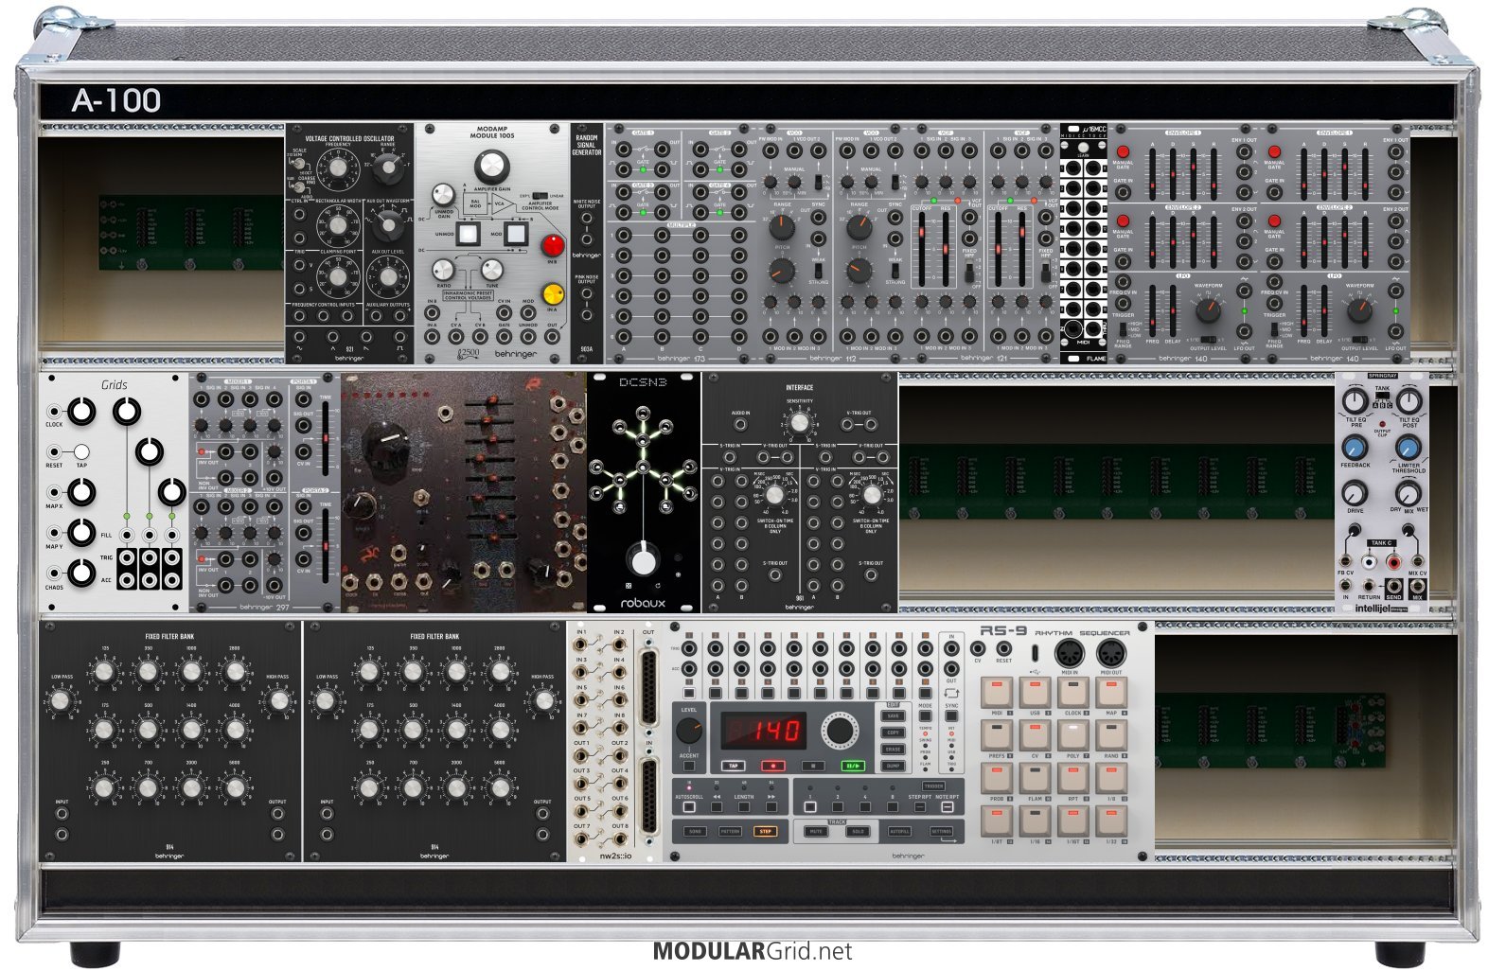Click the yellow IN A knob on Modamp
The width and height of the screenshot is (1506, 971).
pyautogui.click(x=553, y=293)
